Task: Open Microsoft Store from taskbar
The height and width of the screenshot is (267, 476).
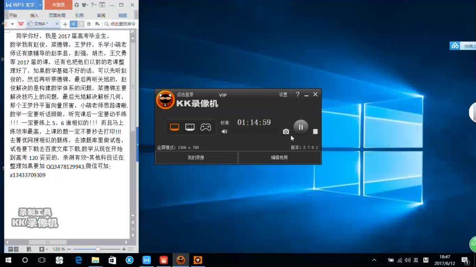Action: coord(113,260)
